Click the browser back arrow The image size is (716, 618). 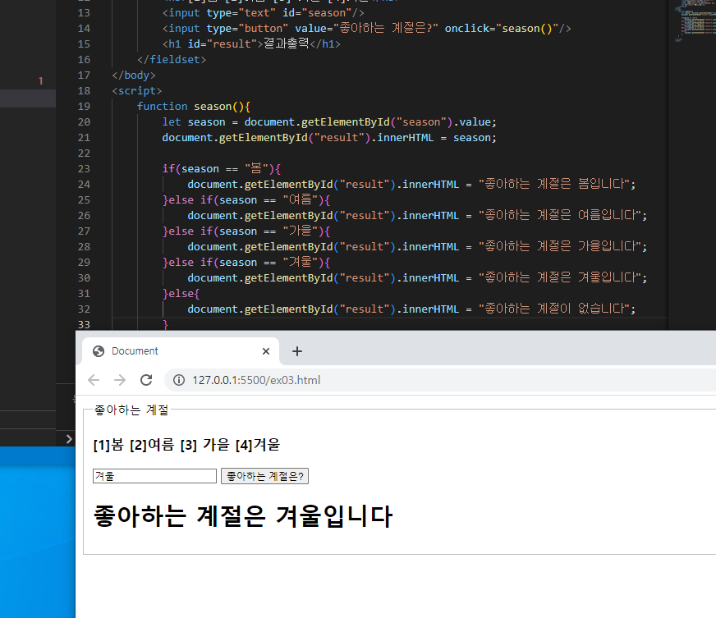point(94,380)
